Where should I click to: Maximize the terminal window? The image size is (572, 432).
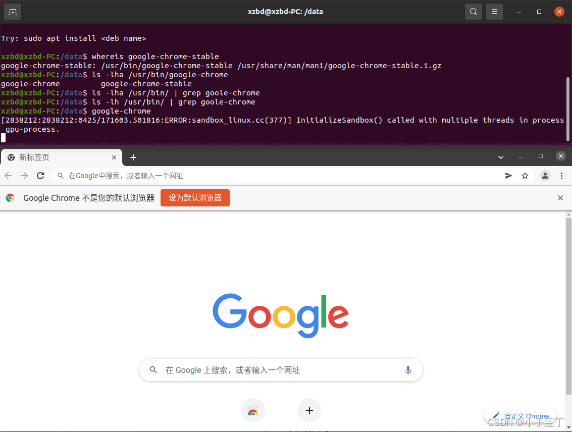click(x=539, y=12)
